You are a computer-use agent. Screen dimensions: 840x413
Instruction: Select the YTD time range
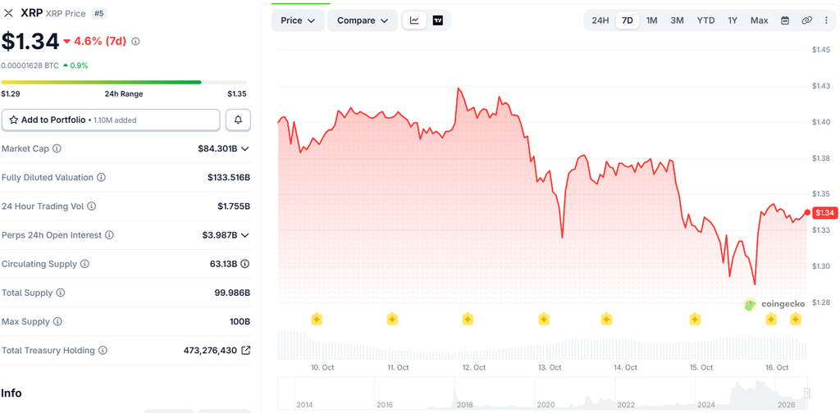point(705,20)
